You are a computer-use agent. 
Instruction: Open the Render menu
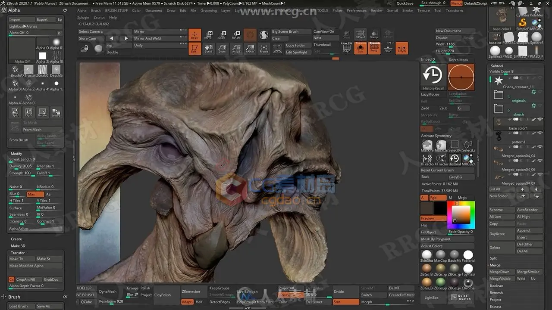tap(377, 10)
